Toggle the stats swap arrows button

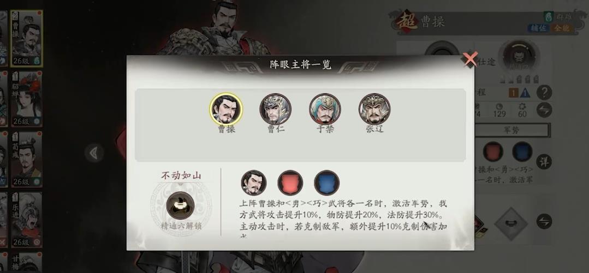tap(544, 110)
